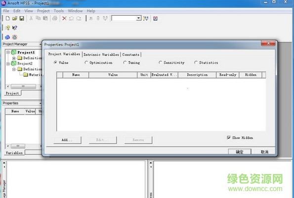
Task: Click the round red-blue design icon
Action: coord(15,37)
